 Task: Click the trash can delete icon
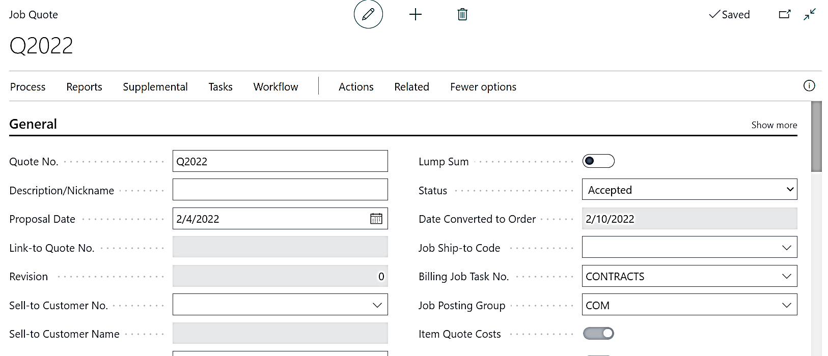pos(462,14)
